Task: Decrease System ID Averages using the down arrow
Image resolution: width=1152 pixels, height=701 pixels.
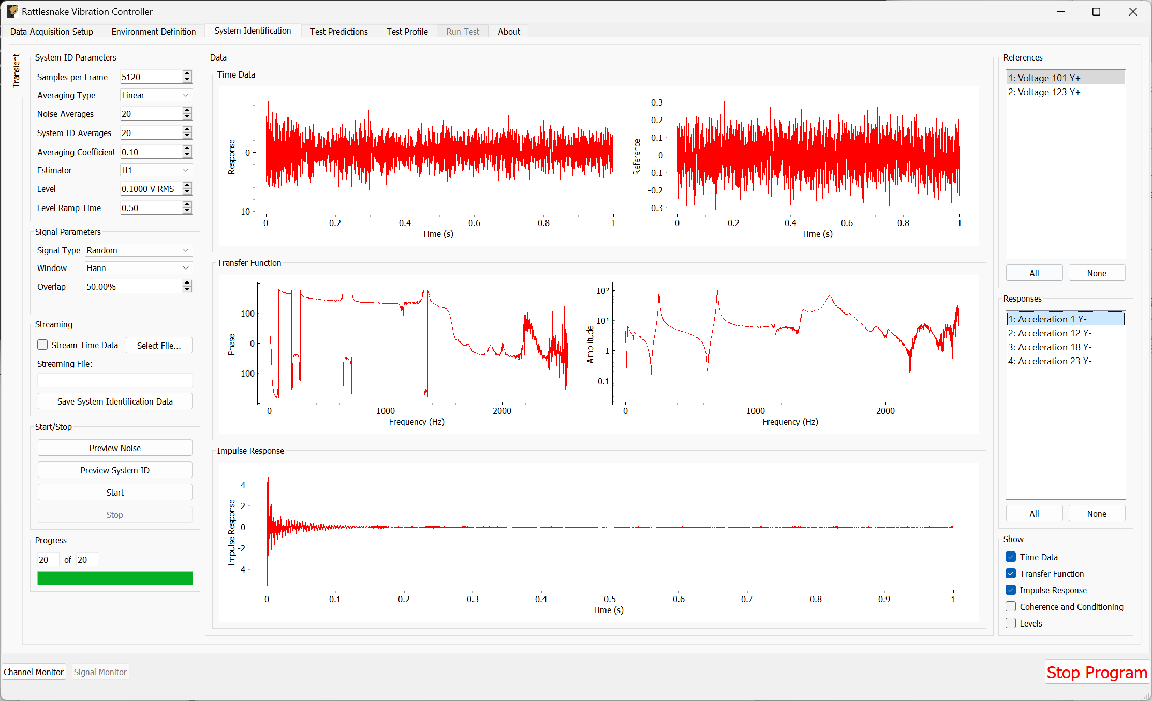Action: pyautogui.click(x=187, y=136)
